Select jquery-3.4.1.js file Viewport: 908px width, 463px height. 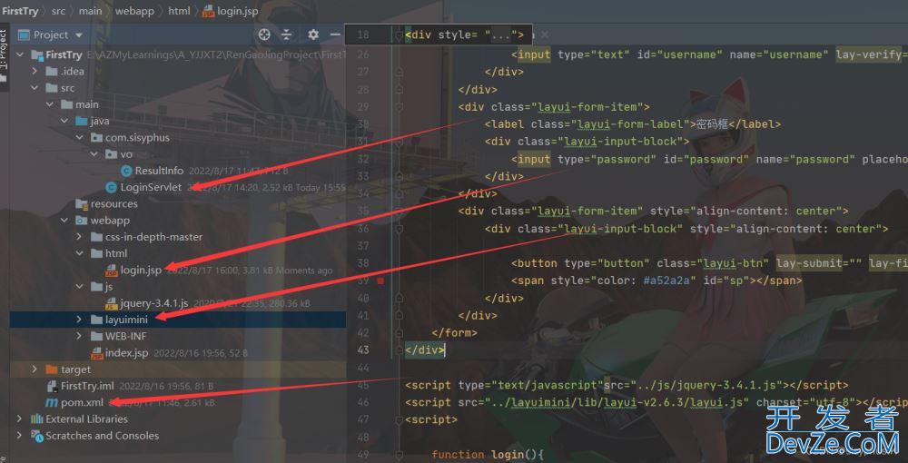154,303
